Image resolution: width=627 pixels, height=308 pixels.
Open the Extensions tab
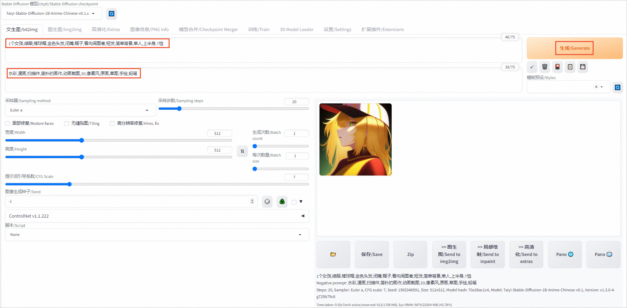pyautogui.click(x=383, y=29)
